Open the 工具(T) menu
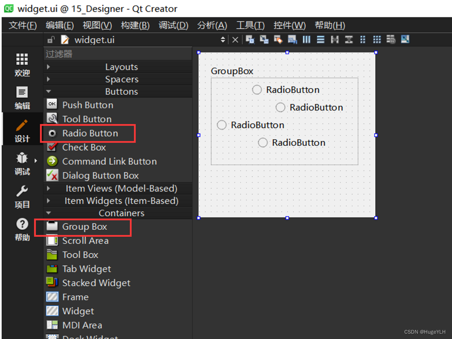The width and height of the screenshot is (452, 339). (x=250, y=25)
